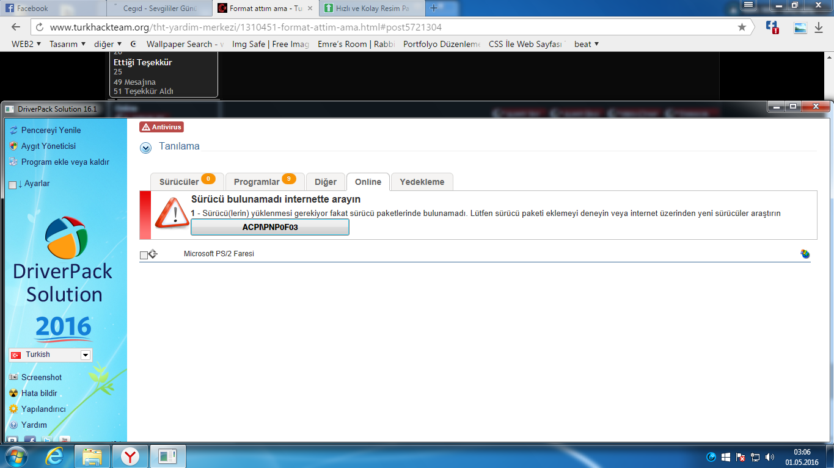Switch to Hızlı ve Kolay Resim browser tab
This screenshot has height=468, width=834.
tap(371, 9)
